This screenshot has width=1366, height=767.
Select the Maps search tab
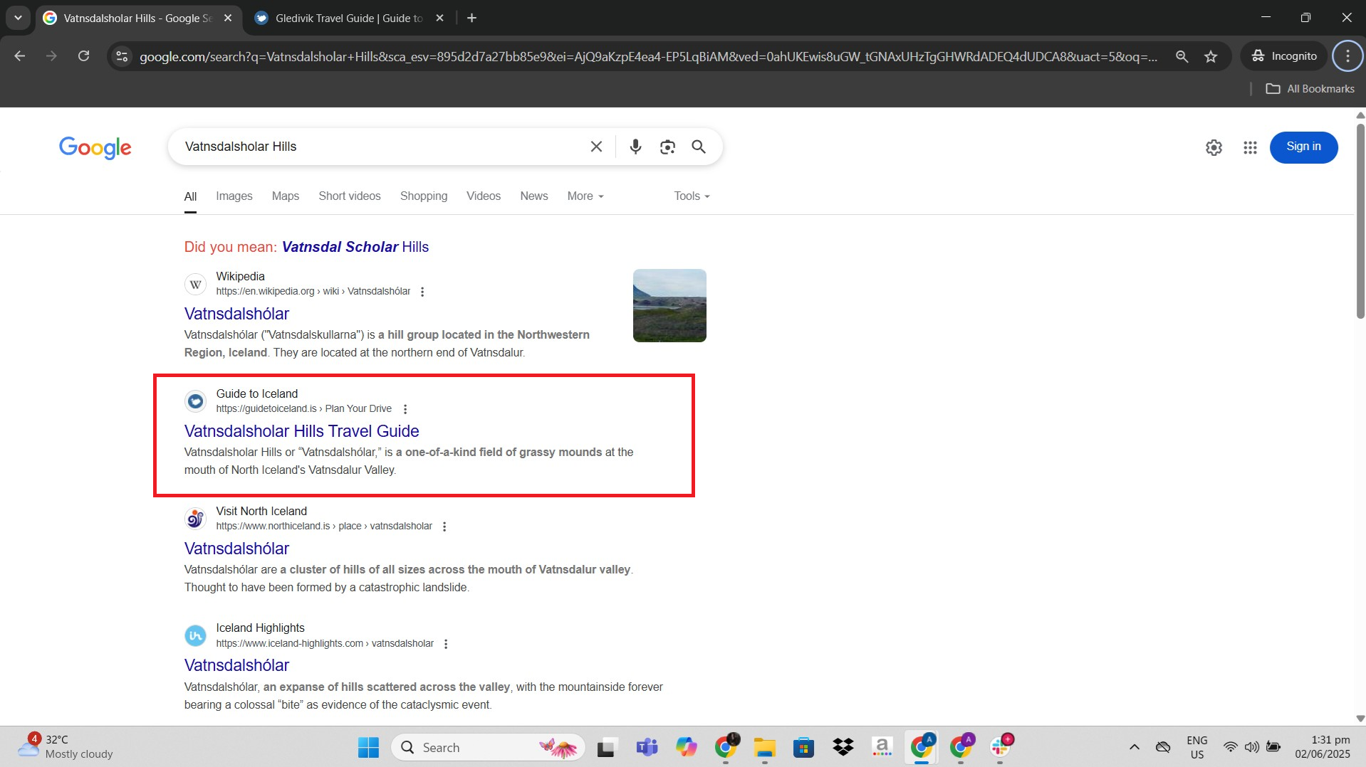[x=286, y=196]
